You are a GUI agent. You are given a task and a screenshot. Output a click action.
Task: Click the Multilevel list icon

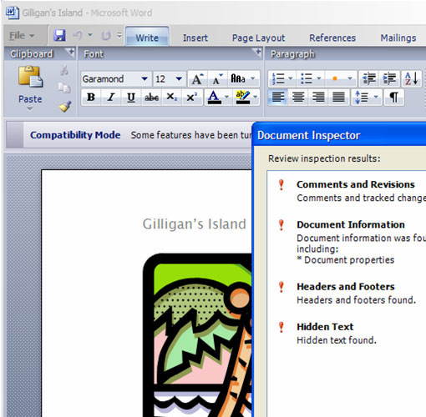(x=335, y=79)
